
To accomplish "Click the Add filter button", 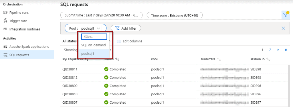I will click(x=126, y=28).
